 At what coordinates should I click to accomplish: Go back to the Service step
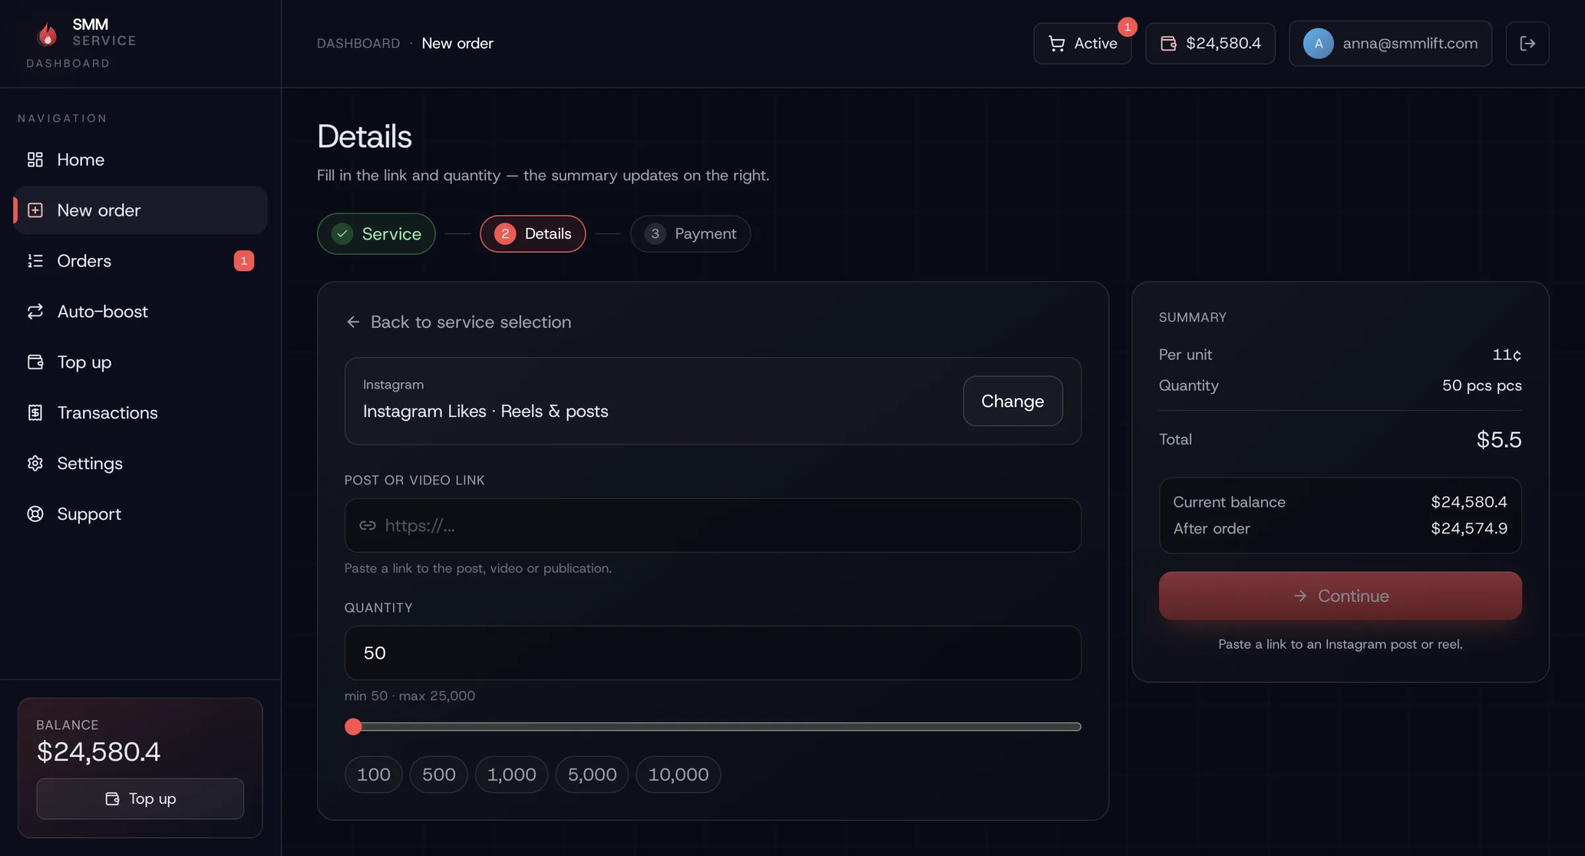pos(376,234)
